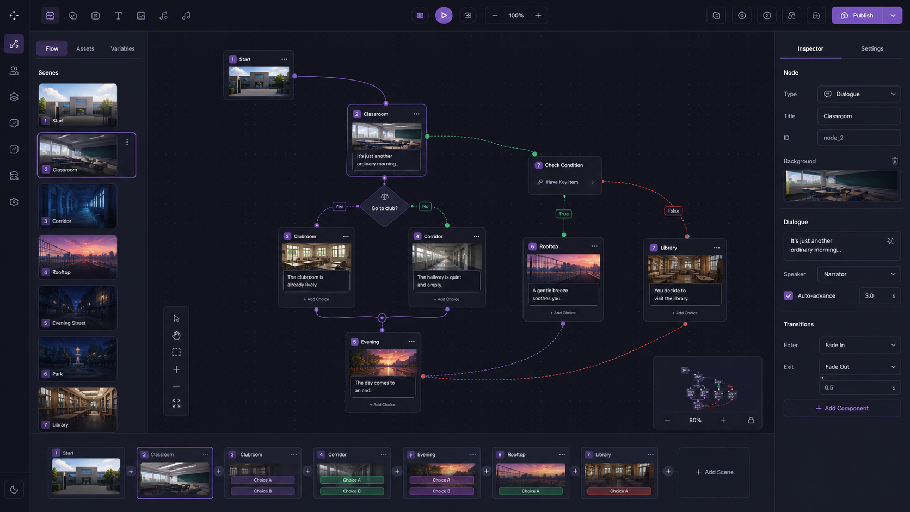910x512 pixels.
Task: Select the Image tool in top toolbar
Action: tap(141, 15)
